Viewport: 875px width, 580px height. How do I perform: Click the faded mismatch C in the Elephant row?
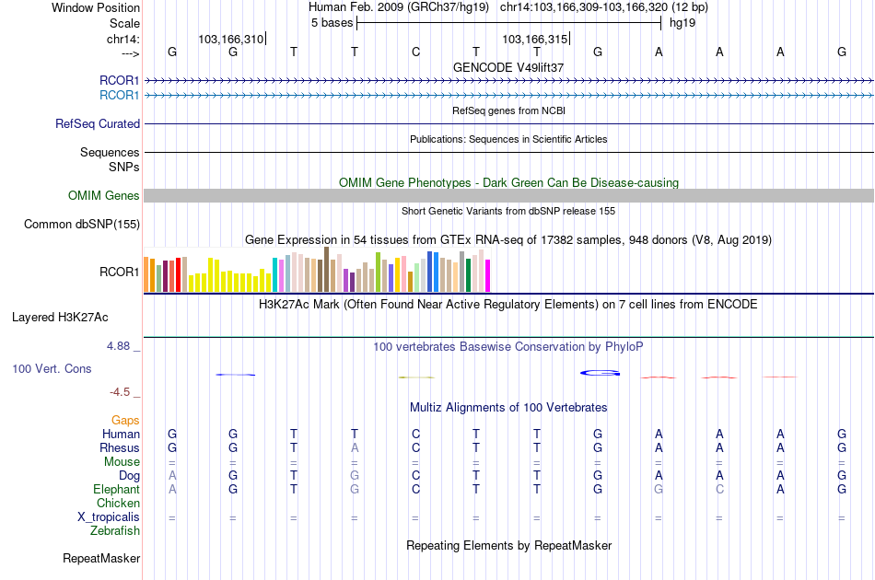coord(719,489)
